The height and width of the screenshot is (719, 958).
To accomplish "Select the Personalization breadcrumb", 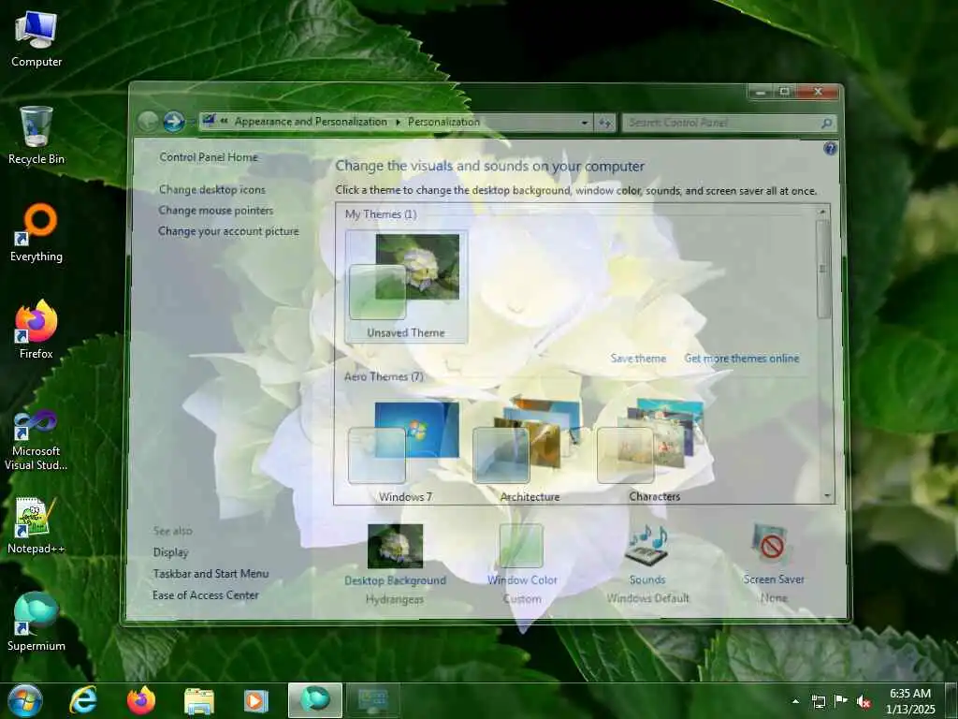I will (x=444, y=122).
